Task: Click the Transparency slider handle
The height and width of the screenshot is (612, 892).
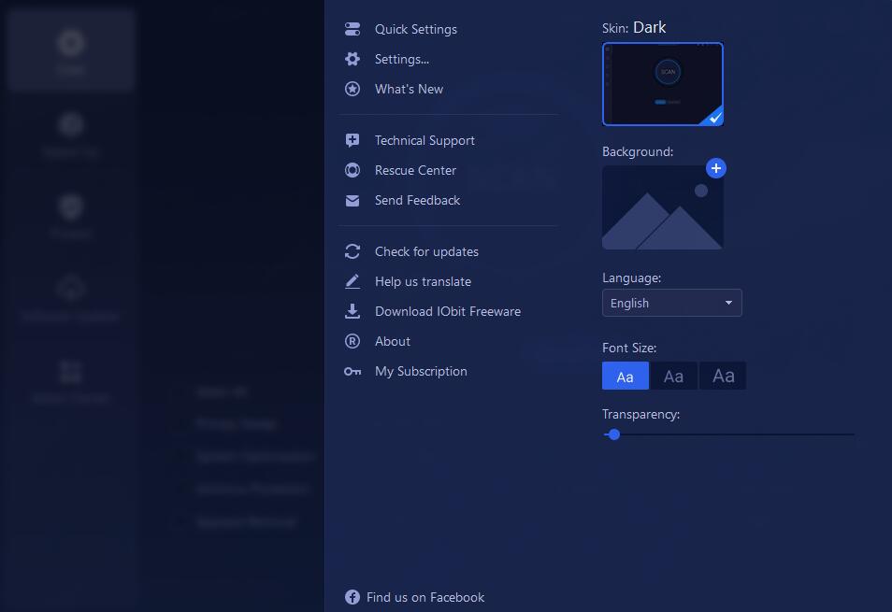Action: [613, 434]
